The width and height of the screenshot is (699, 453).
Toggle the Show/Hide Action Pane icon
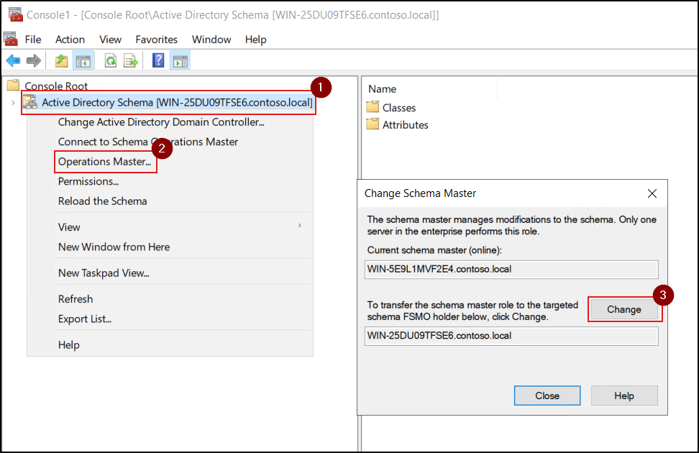179,60
